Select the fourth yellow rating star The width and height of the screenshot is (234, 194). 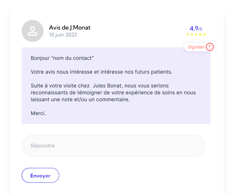coord(200,34)
